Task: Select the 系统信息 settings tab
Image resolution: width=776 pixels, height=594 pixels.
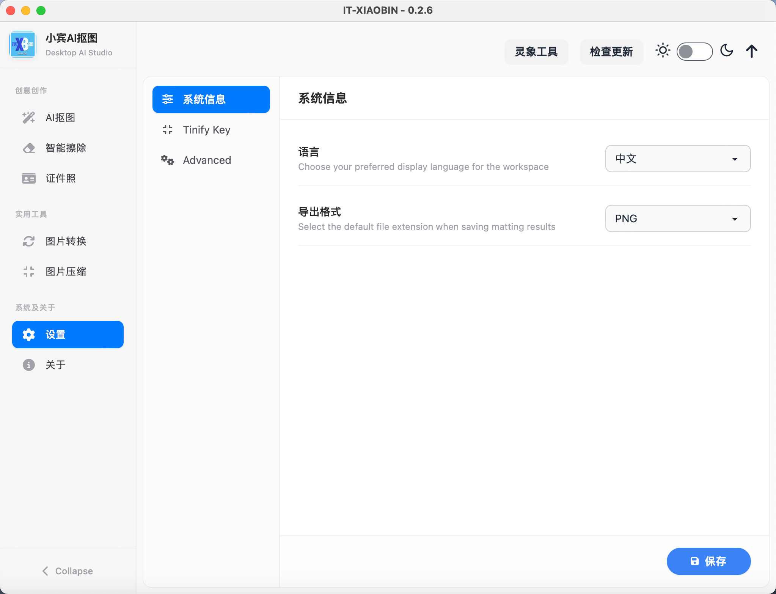Action: coord(211,99)
